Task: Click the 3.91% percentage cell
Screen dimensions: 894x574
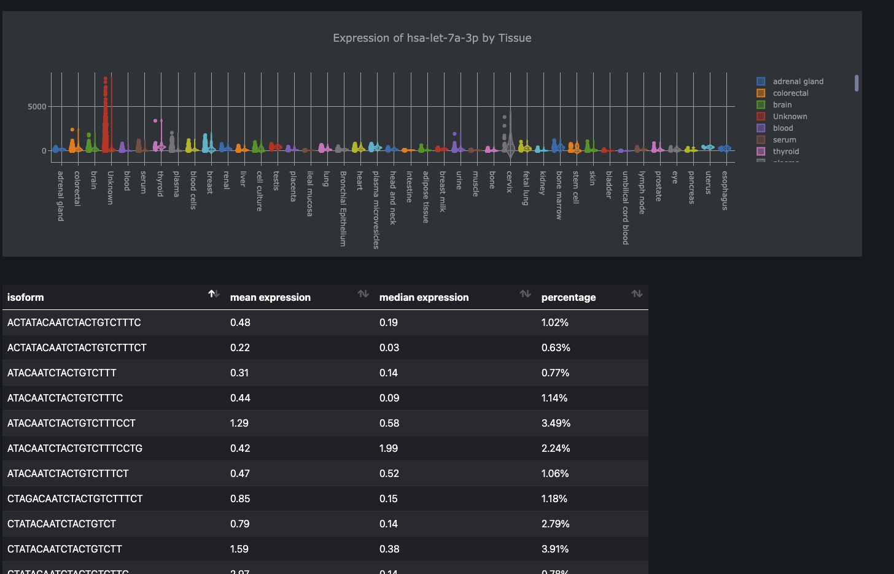Action: click(x=555, y=549)
